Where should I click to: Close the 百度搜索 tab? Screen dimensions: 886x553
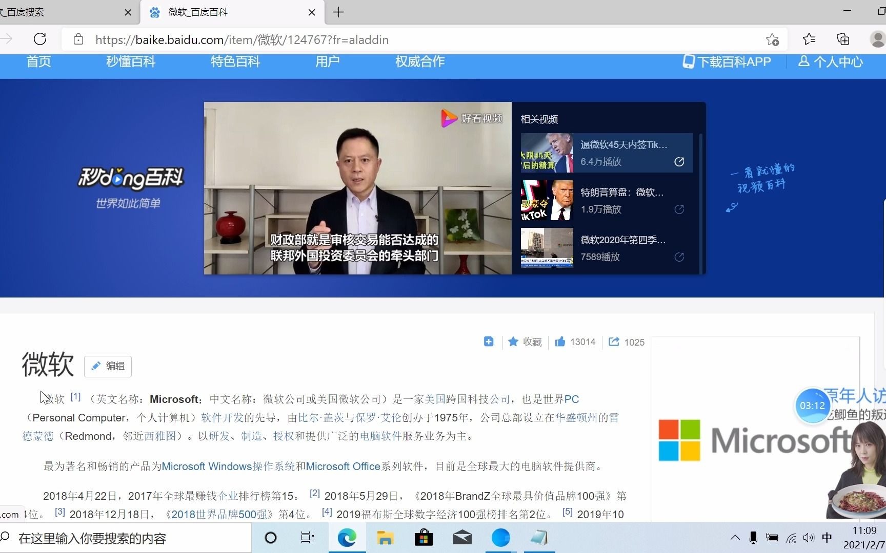[x=128, y=12]
